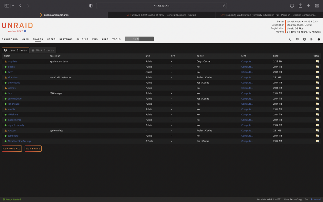Click the Safari share icon
Viewport: 323px width, 202px height.
tap(300, 6)
